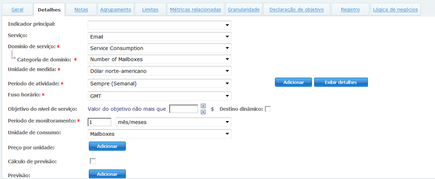435x179 pixels.
Task: Click the Período de monitoramento number field
Action: click(x=99, y=122)
